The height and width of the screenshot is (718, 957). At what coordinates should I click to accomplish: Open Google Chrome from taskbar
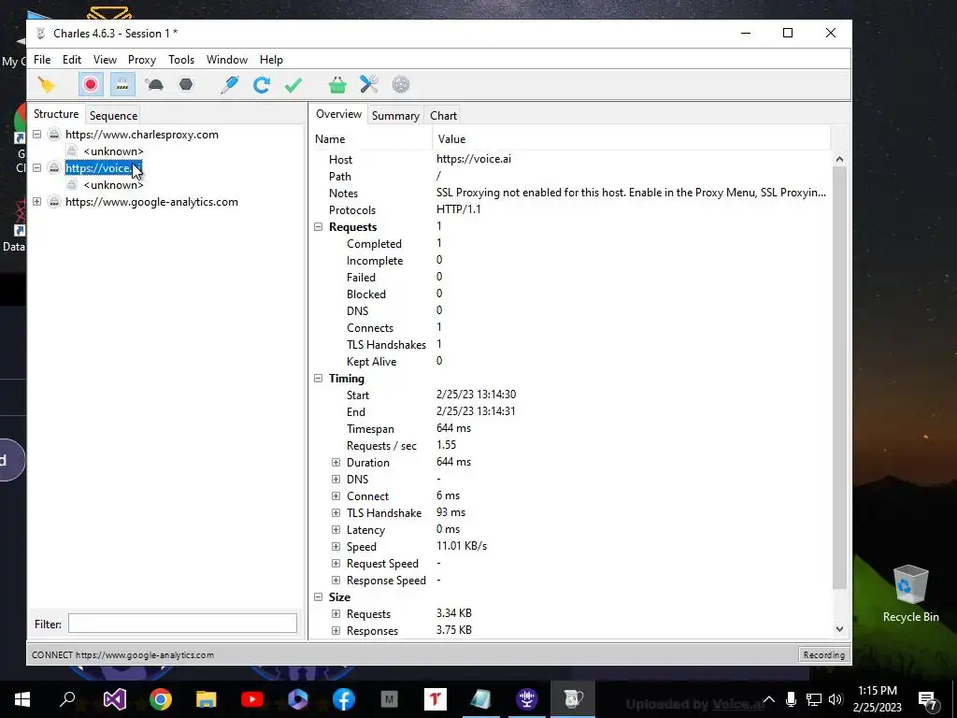click(x=161, y=699)
